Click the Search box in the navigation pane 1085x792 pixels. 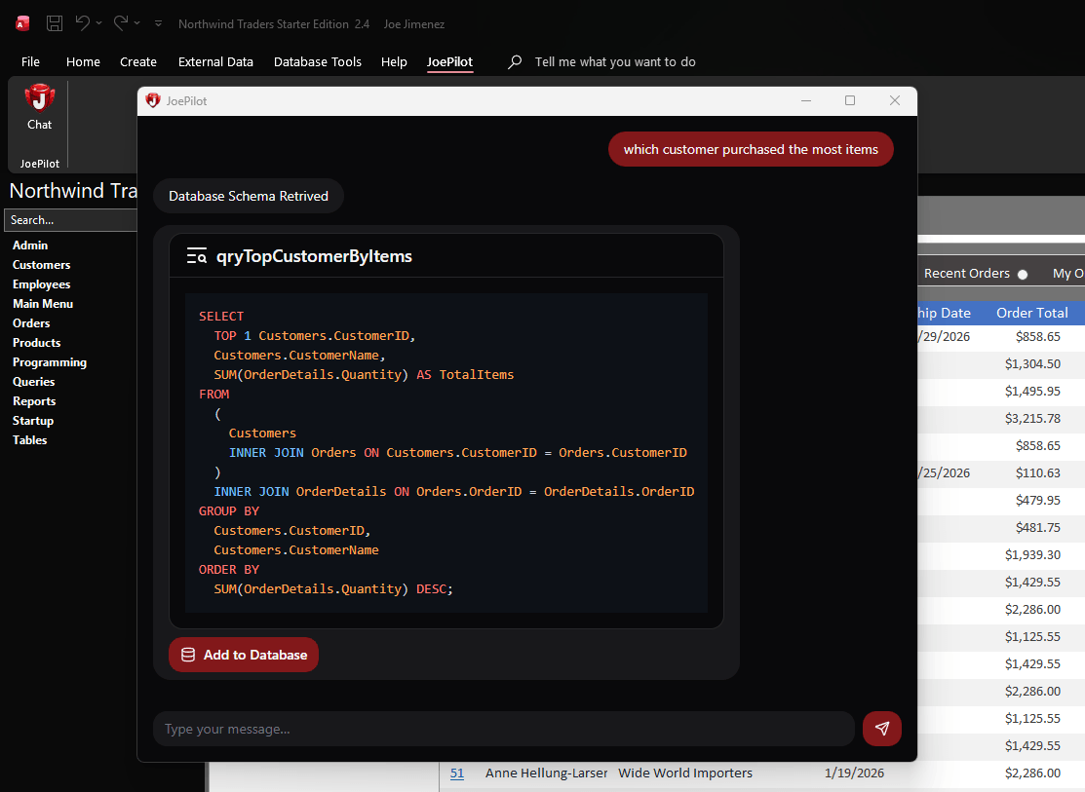(x=70, y=219)
